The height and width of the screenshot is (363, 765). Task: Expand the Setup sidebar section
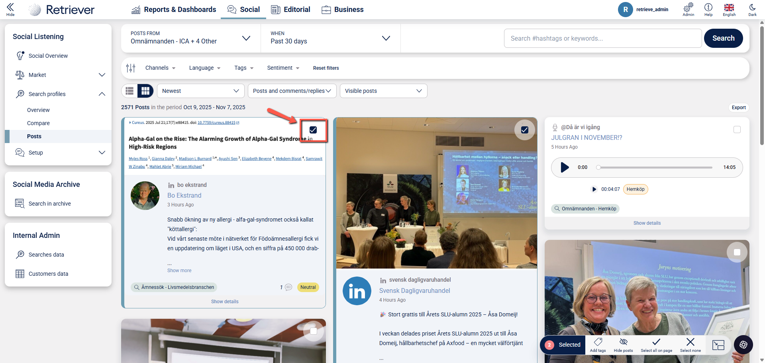(x=102, y=153)
